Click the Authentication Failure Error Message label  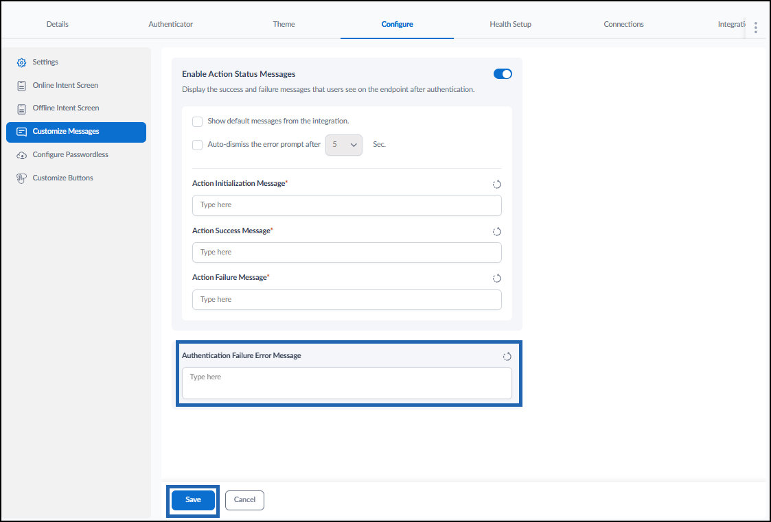coord(242,355)
